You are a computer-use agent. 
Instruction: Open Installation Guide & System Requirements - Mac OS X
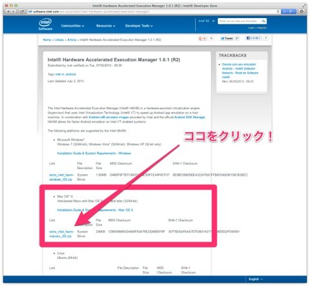pos(95,210)
